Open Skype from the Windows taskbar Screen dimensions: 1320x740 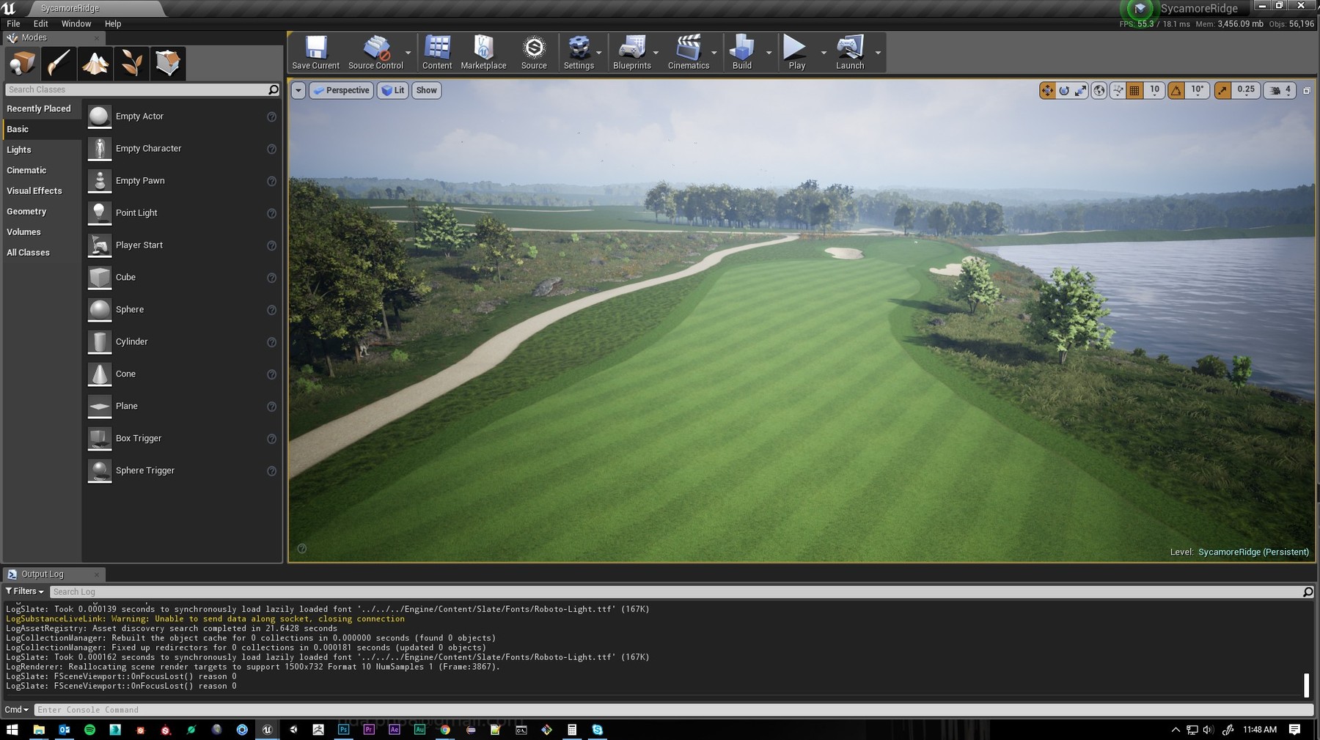click(597, 730)
